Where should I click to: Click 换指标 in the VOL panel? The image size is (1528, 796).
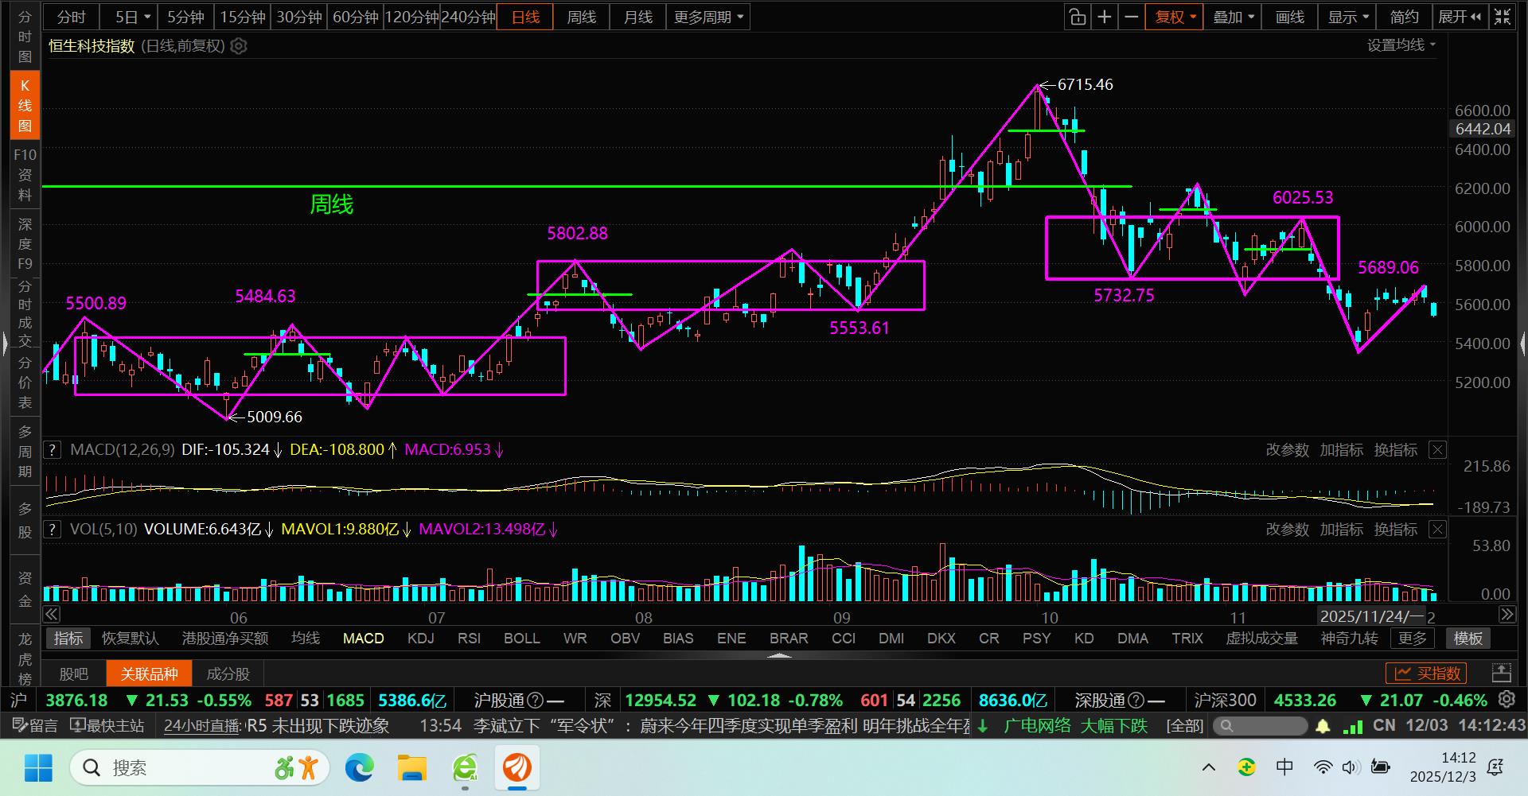(1395, 530)
